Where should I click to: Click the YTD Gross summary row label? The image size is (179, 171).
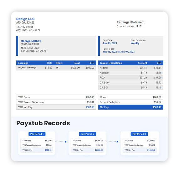click(24, 97)
